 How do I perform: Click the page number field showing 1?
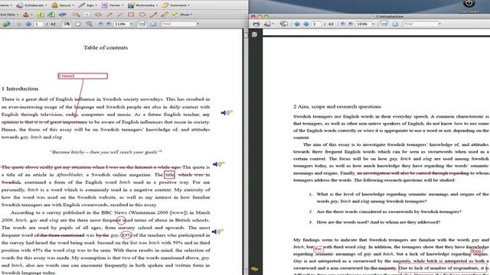click(x=38, y=24)
